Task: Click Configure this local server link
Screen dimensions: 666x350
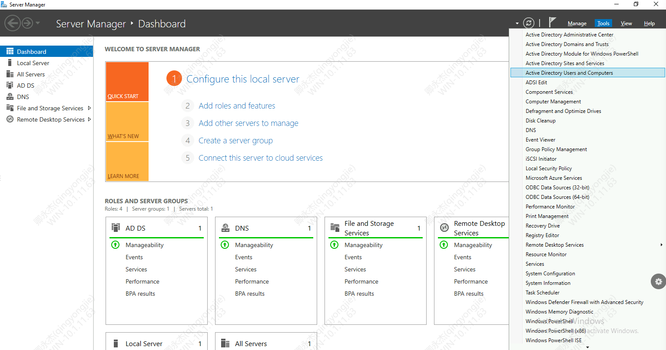Action: [x=243, y=79]
